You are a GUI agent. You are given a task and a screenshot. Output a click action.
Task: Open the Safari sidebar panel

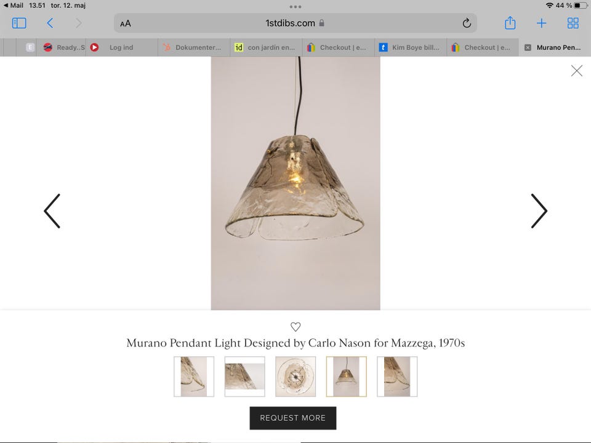coord(19,23)
